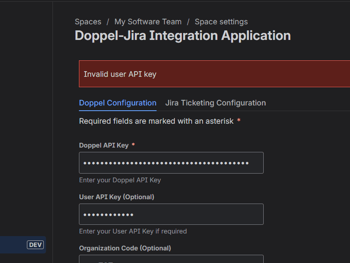Image resolution: width=350 pixels, height=263 pixels.
Task: Switch to Doppel Configuration tab
Action: point(118,103)
